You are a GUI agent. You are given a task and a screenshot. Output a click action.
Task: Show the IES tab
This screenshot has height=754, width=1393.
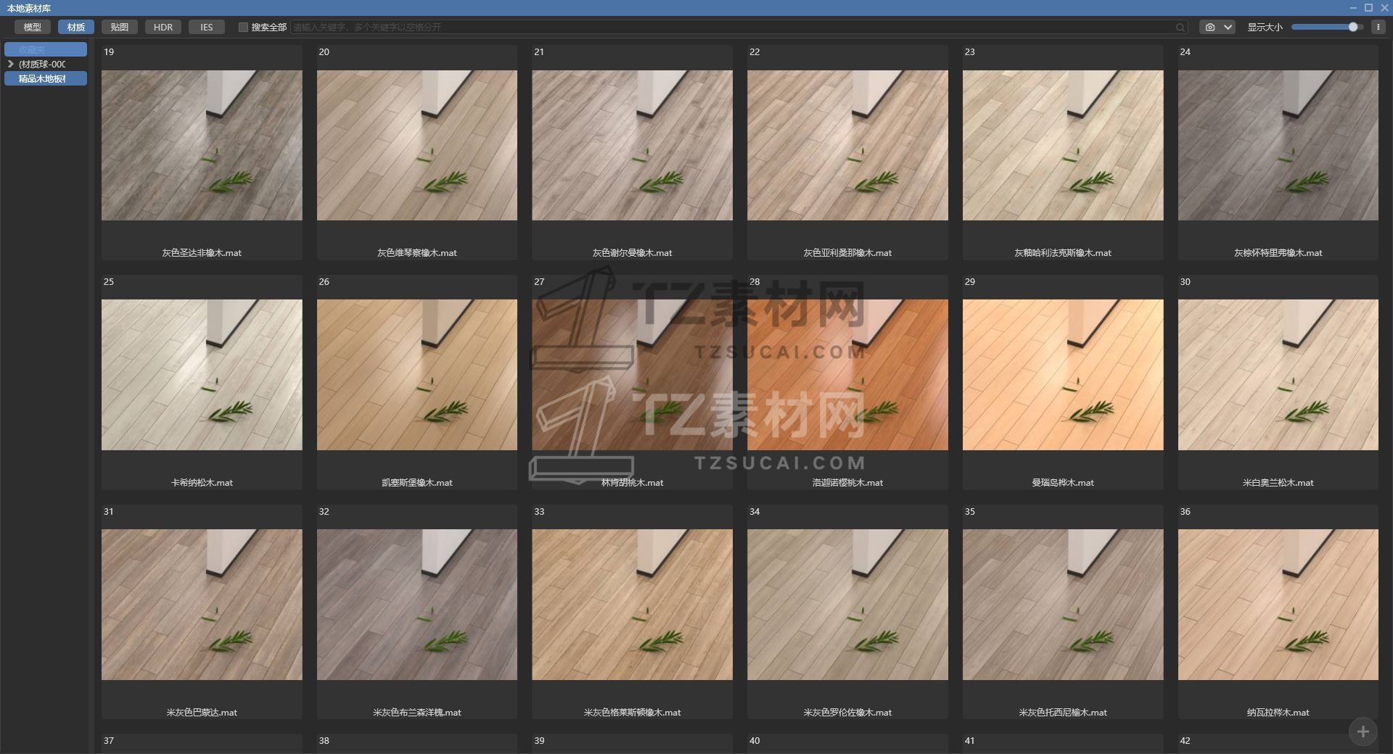pyautogui.click(x=207, y=28)
